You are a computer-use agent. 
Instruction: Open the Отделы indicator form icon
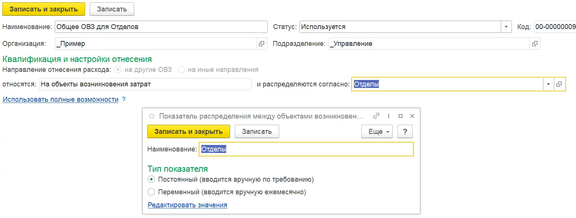560,84
